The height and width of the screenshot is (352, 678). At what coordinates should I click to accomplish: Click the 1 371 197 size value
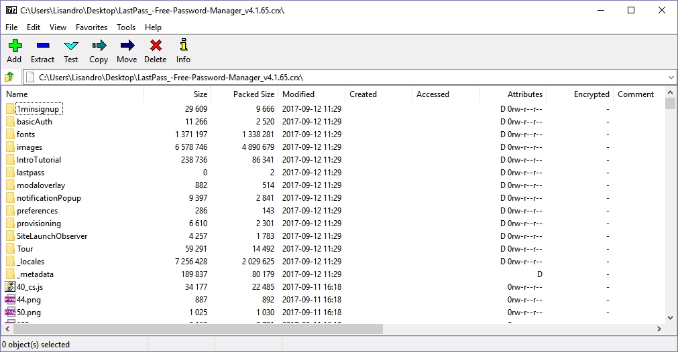point(191,134)
